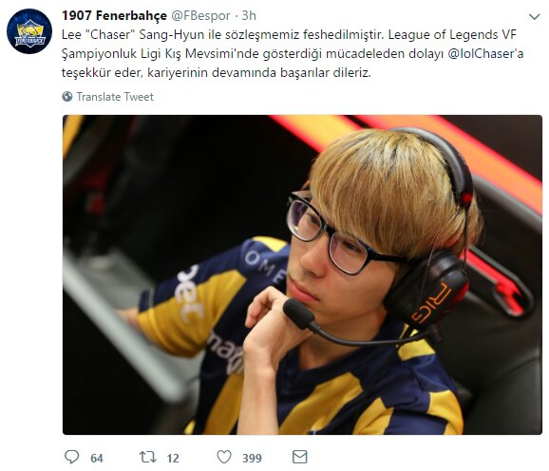
Task: Toggle the heart like icon
Action: [224, 457]
